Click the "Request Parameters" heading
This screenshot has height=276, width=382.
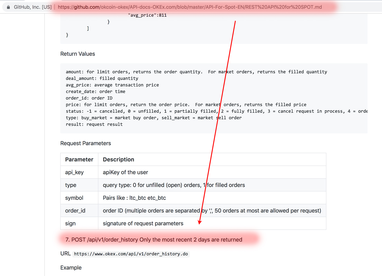tap(85, 143)
